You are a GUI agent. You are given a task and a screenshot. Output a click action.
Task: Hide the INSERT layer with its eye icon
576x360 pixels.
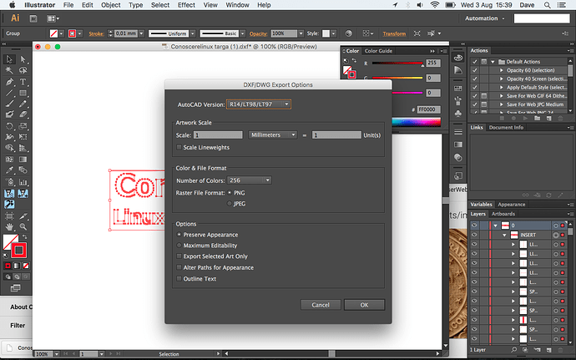[475, 235]
